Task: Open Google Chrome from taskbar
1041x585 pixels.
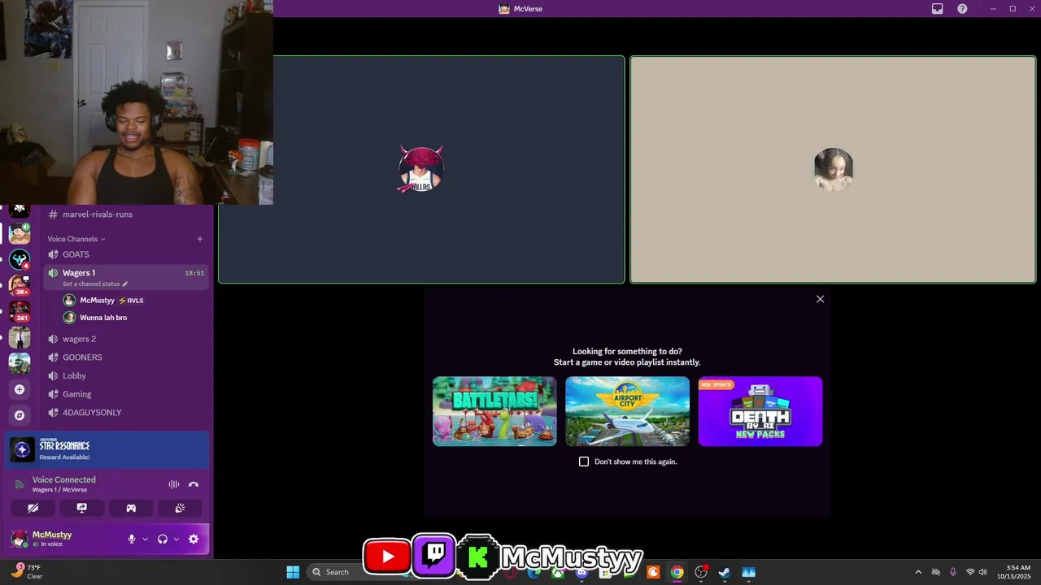Action: [x=677, y=572]
